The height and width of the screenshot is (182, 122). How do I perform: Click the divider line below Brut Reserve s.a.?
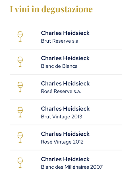tap(66, 49)
